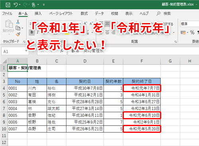Toggle Bold formatting

(32, 32)
